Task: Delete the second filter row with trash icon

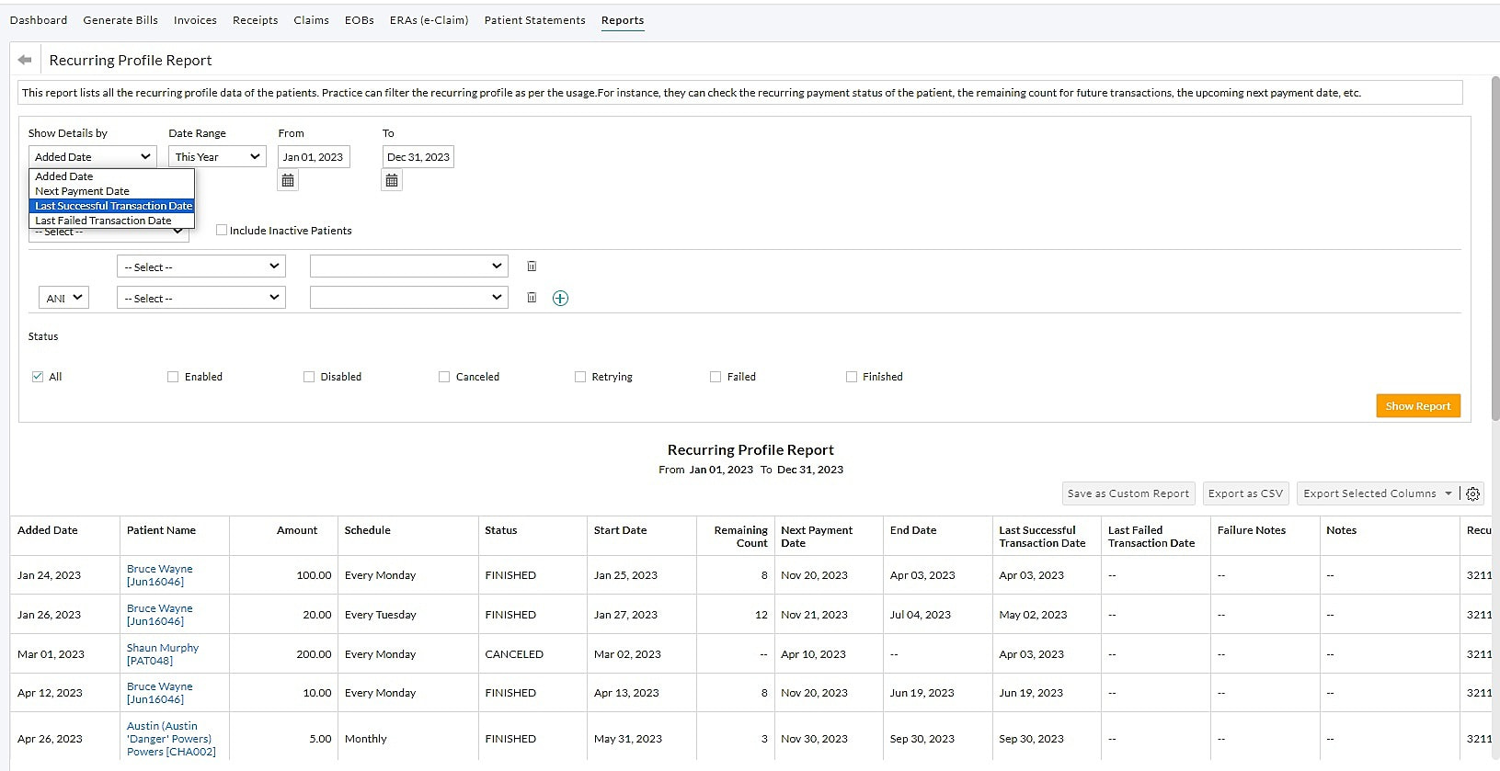Action: click(532, 298)
